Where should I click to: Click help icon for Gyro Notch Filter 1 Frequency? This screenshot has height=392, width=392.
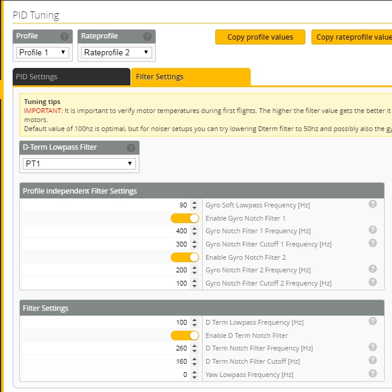click(x=373, y=230)
